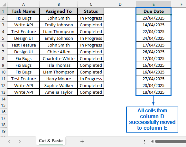The image size is (186, 147).
Task: Select the cell with date 29/04/2025
Action: [153, 18]
